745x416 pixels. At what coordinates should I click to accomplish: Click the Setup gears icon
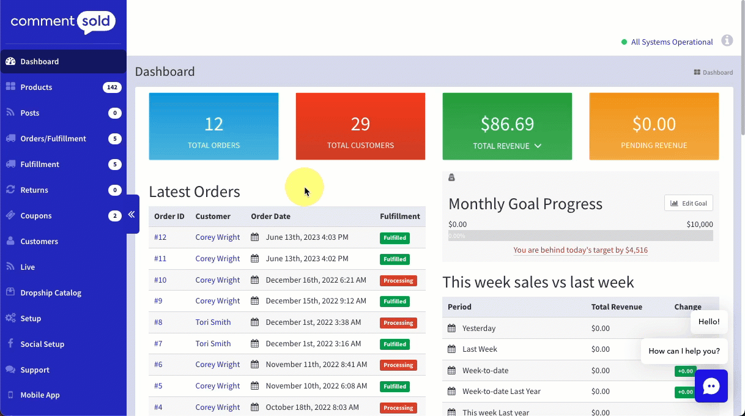point(10,318)
